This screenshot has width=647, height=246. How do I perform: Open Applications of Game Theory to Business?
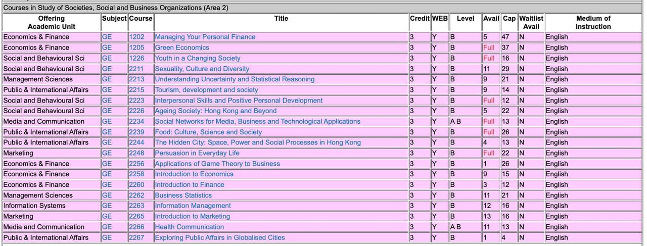[x=217, y=164]
